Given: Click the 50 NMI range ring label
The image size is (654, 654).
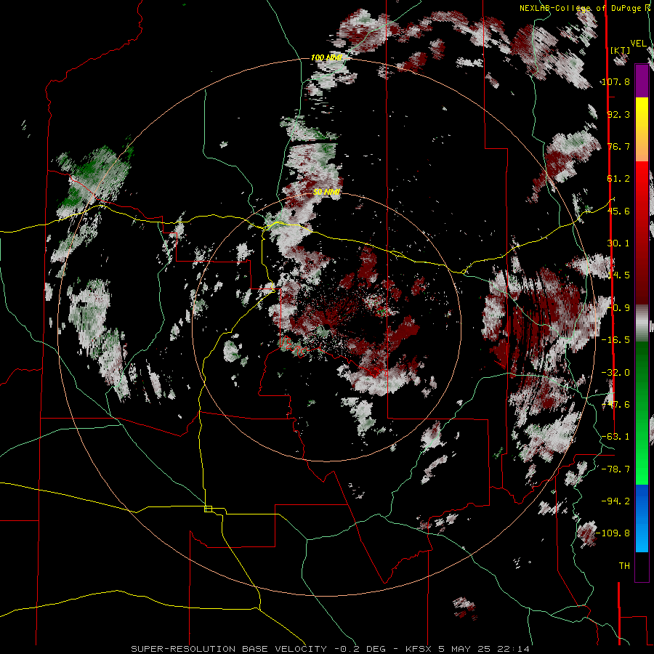Looking at the screenshot, I should point(326,192).
